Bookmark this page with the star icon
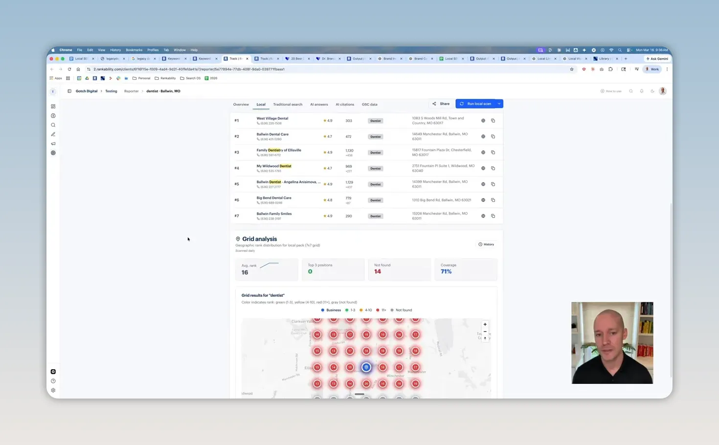This screenshot has height=445, width=719. pyautogui.click(x=572, y=69)
